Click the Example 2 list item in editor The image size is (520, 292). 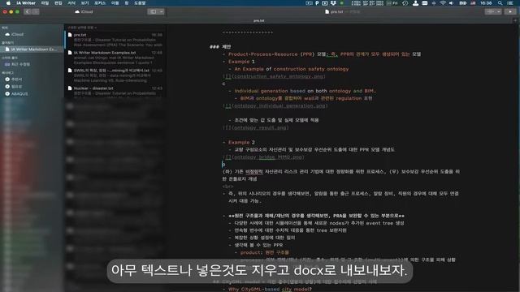241,142
